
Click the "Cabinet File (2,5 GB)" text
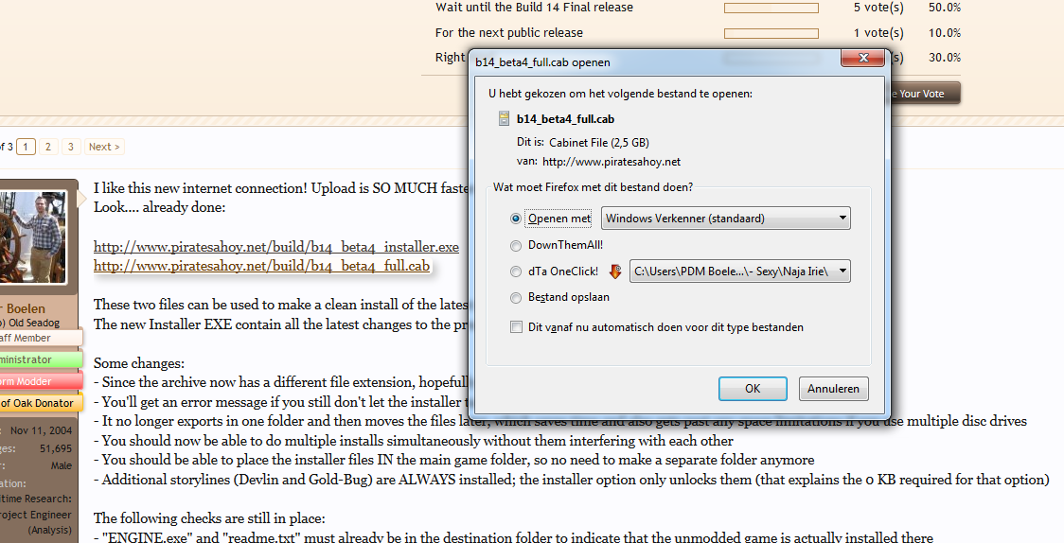(x=599, y=142)
